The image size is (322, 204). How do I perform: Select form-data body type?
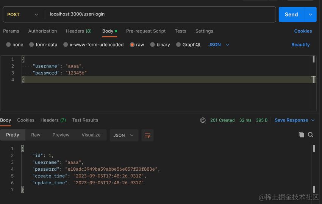pyautogui.click(x=43, y=45)
